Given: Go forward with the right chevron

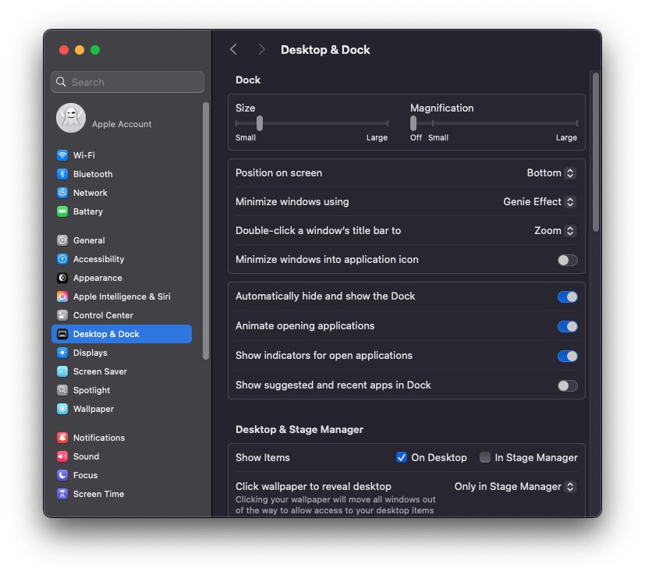Looking at the screenshot, I should (x=261, y=50).
